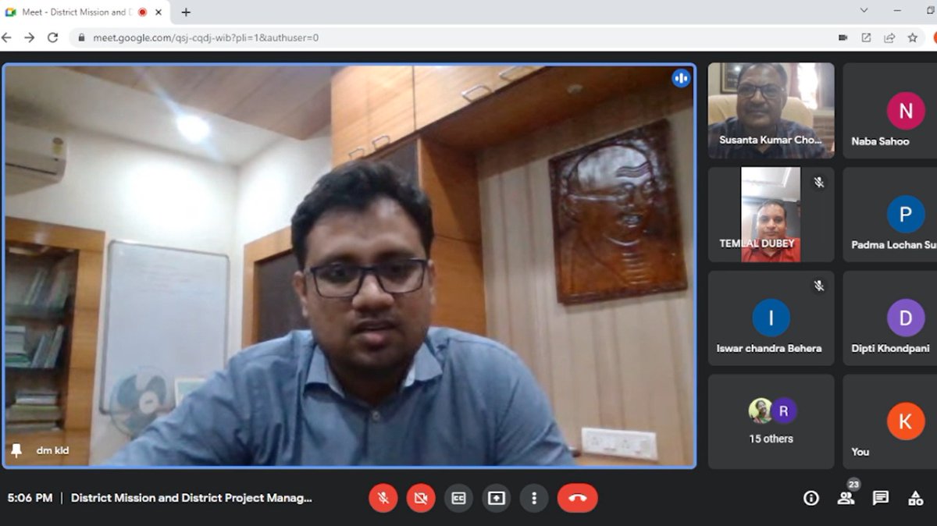Select TEMLAL DUBEY participant tile
Image resolution: width=937 pixels, height=526 pixels.
point(771,215)
